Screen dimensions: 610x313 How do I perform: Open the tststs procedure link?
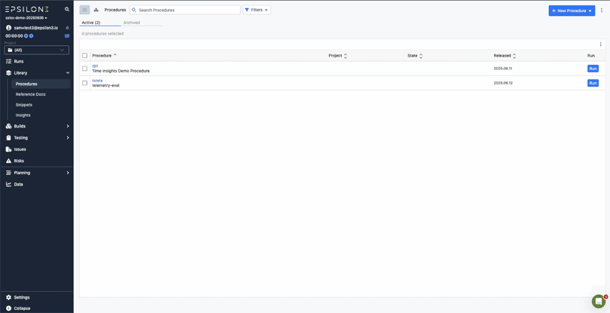click(x=97, y=81)
